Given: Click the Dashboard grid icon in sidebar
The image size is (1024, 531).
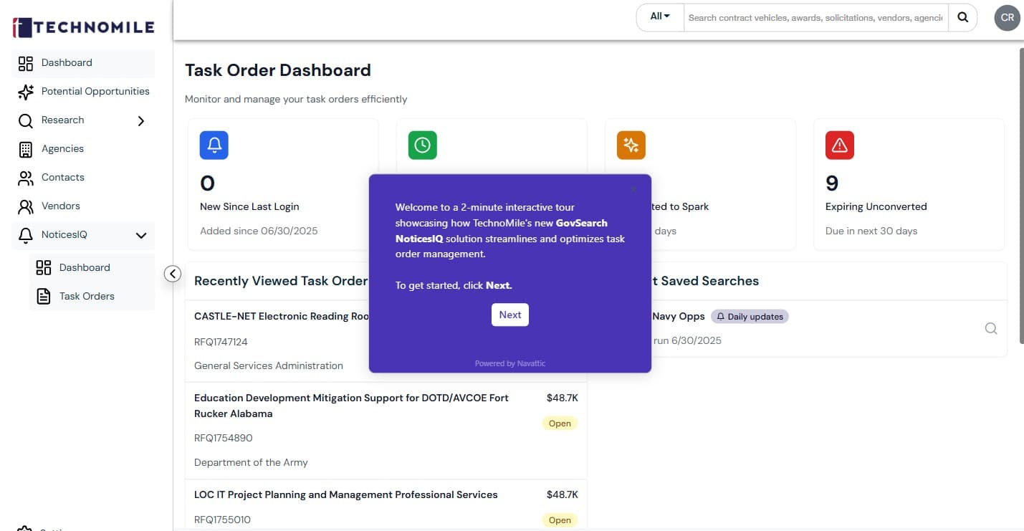Looking at the screenshot, I should 26,63.
